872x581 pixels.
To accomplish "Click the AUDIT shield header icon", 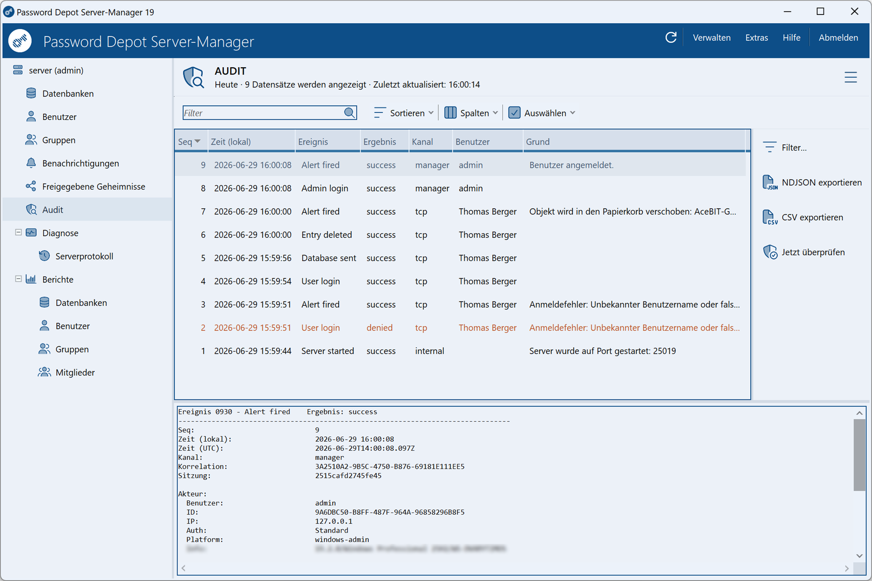I will (x=193, y=77).
